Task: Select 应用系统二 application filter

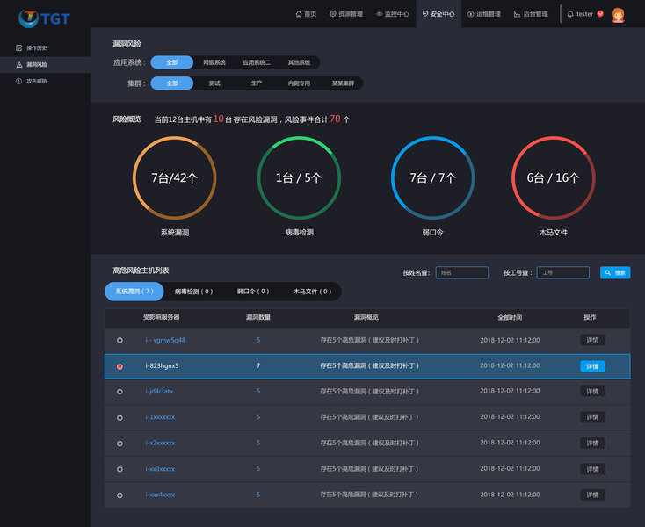Action: pyautogui.click(x=257, y=62)
